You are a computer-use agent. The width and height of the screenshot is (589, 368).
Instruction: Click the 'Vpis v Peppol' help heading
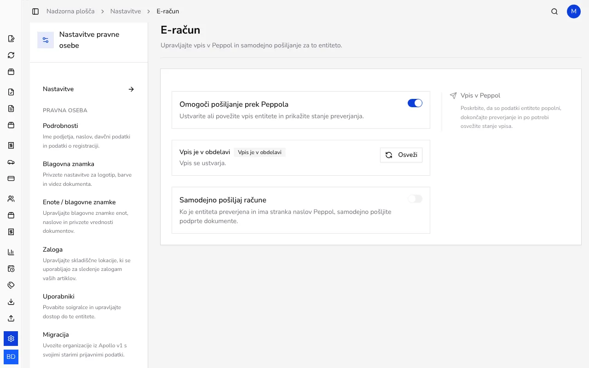click(480, 96)
